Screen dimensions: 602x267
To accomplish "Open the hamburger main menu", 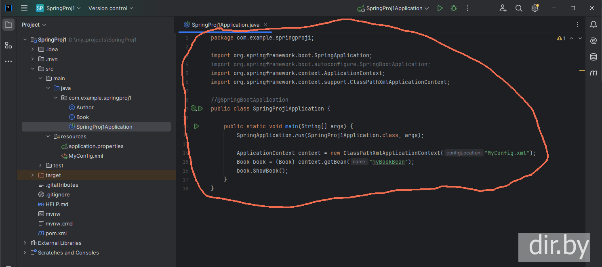I will click(x=24, y=8).
